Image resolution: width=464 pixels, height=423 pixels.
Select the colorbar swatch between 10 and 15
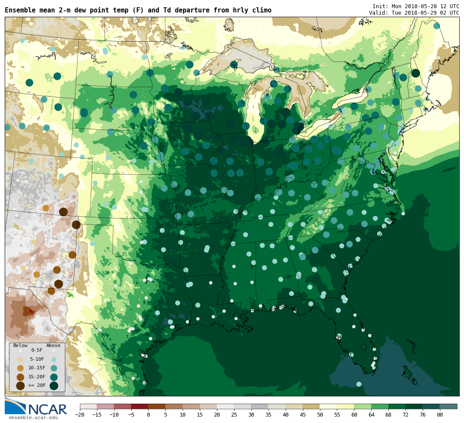tap(191, 406)
